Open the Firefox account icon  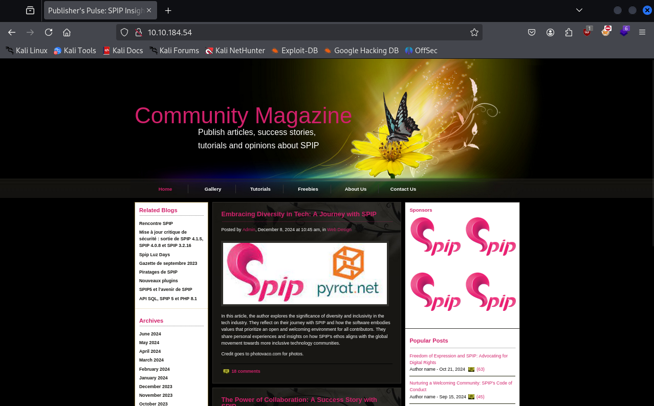point(550,32)
